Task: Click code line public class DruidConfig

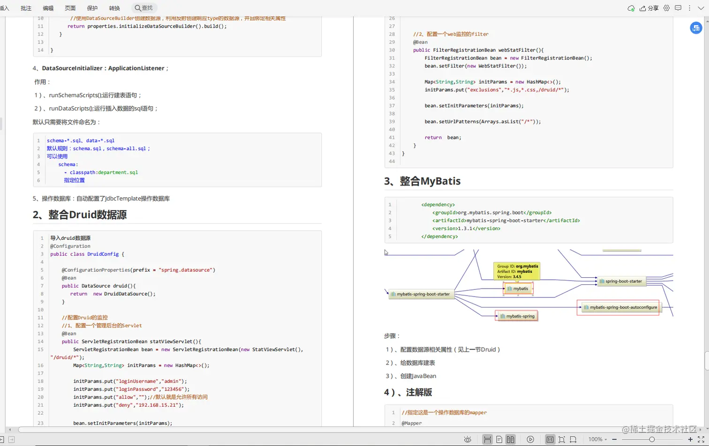Action: click(x=87, y=254)
